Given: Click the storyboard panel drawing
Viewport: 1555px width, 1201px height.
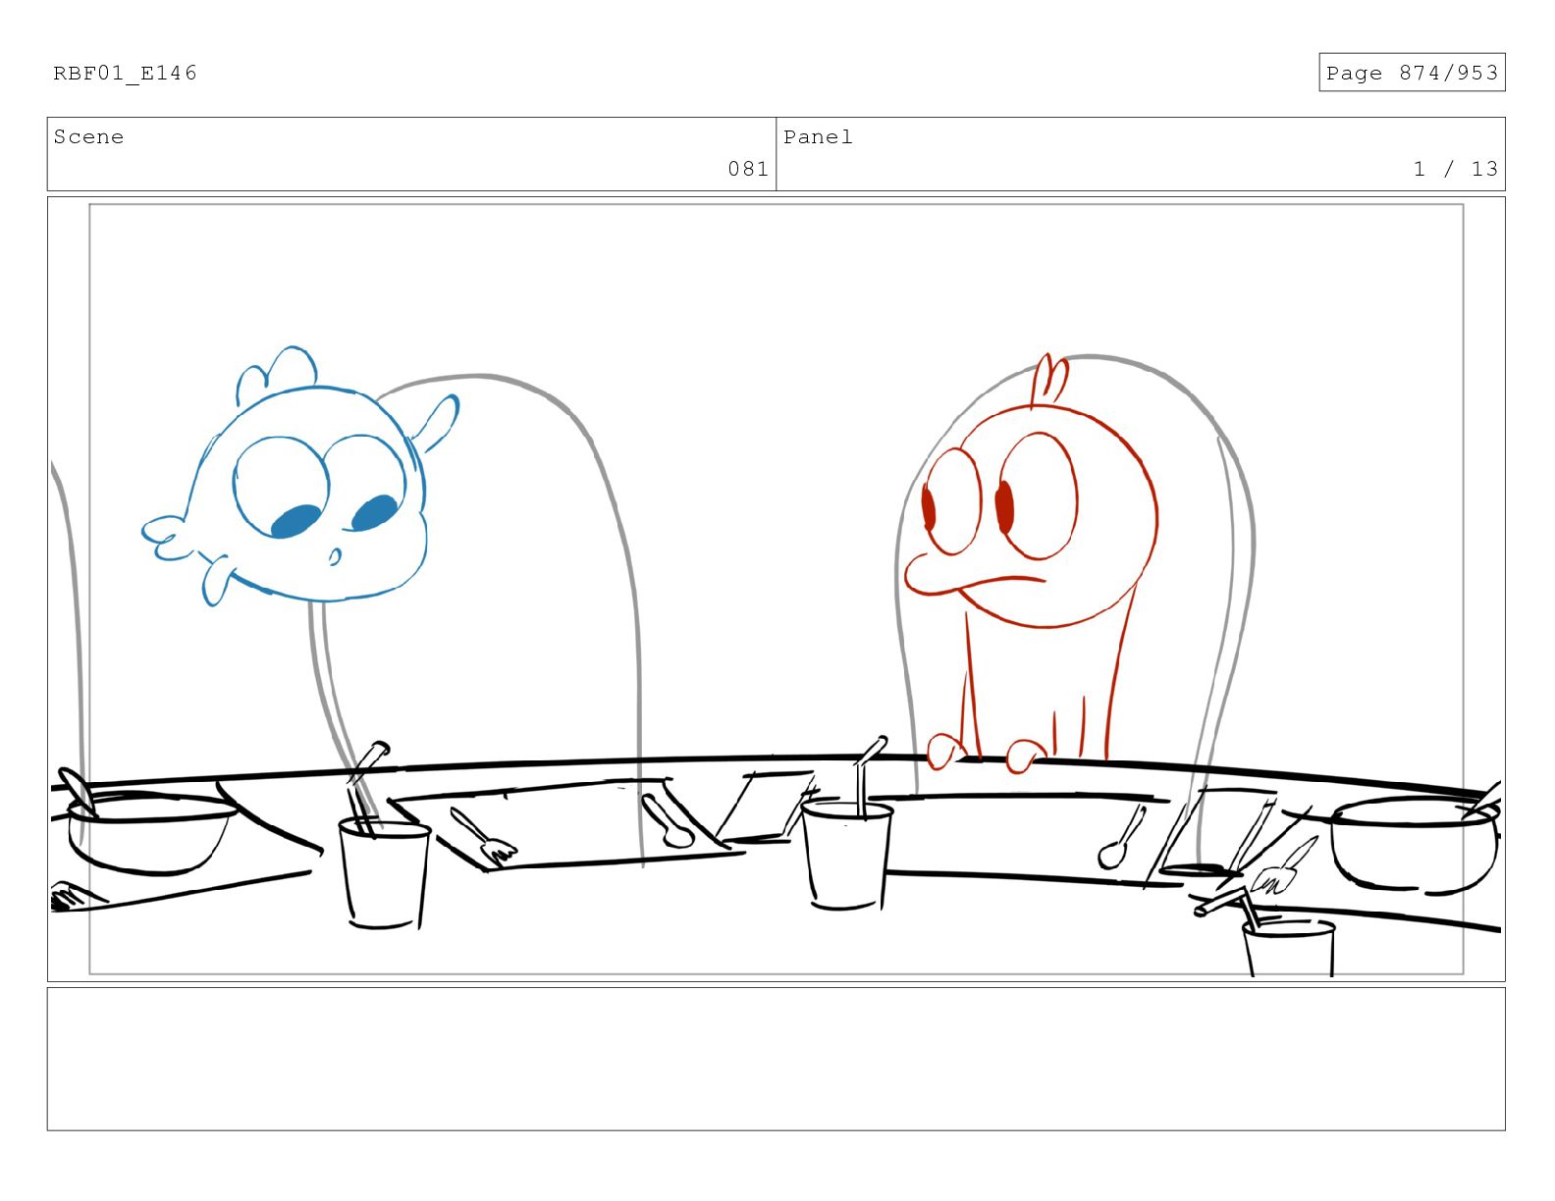Looking at the screenshot, I should point(776,589).
